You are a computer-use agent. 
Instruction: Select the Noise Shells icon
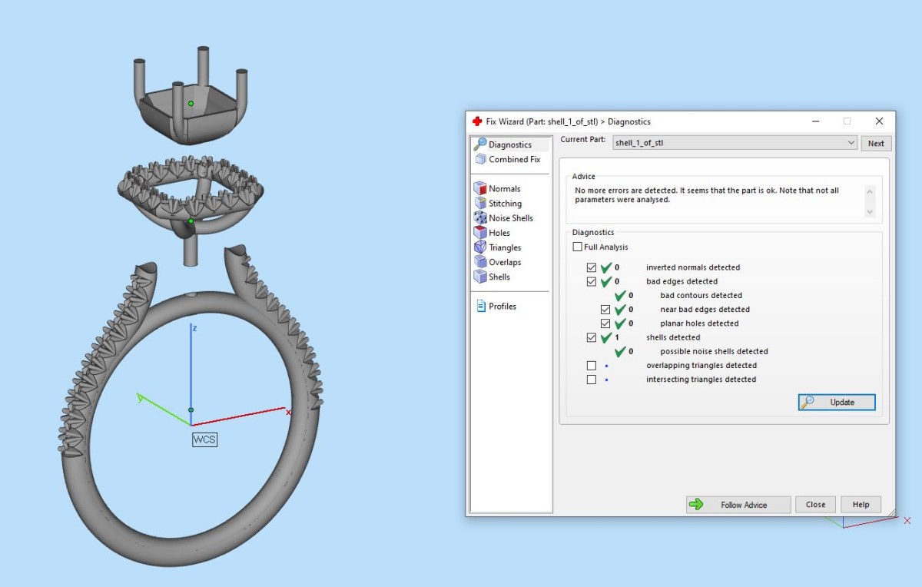click(480, 217)
